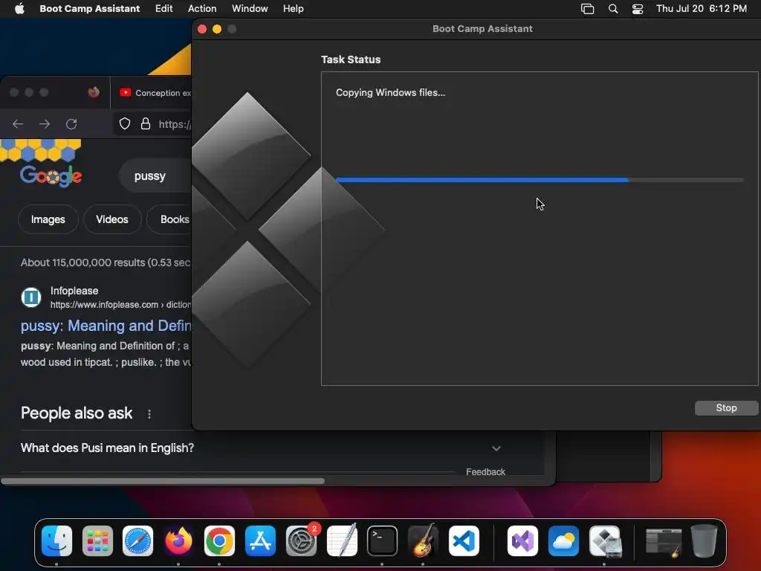The image size is (761, 571).
Task: Click the Infoplease site name text
Action: pos(74,291)
